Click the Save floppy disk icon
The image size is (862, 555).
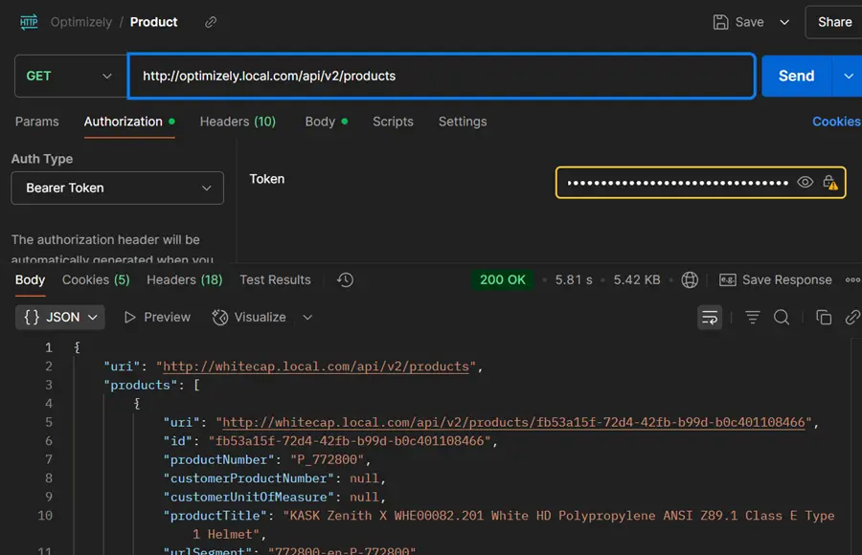(x=720, y=22)
